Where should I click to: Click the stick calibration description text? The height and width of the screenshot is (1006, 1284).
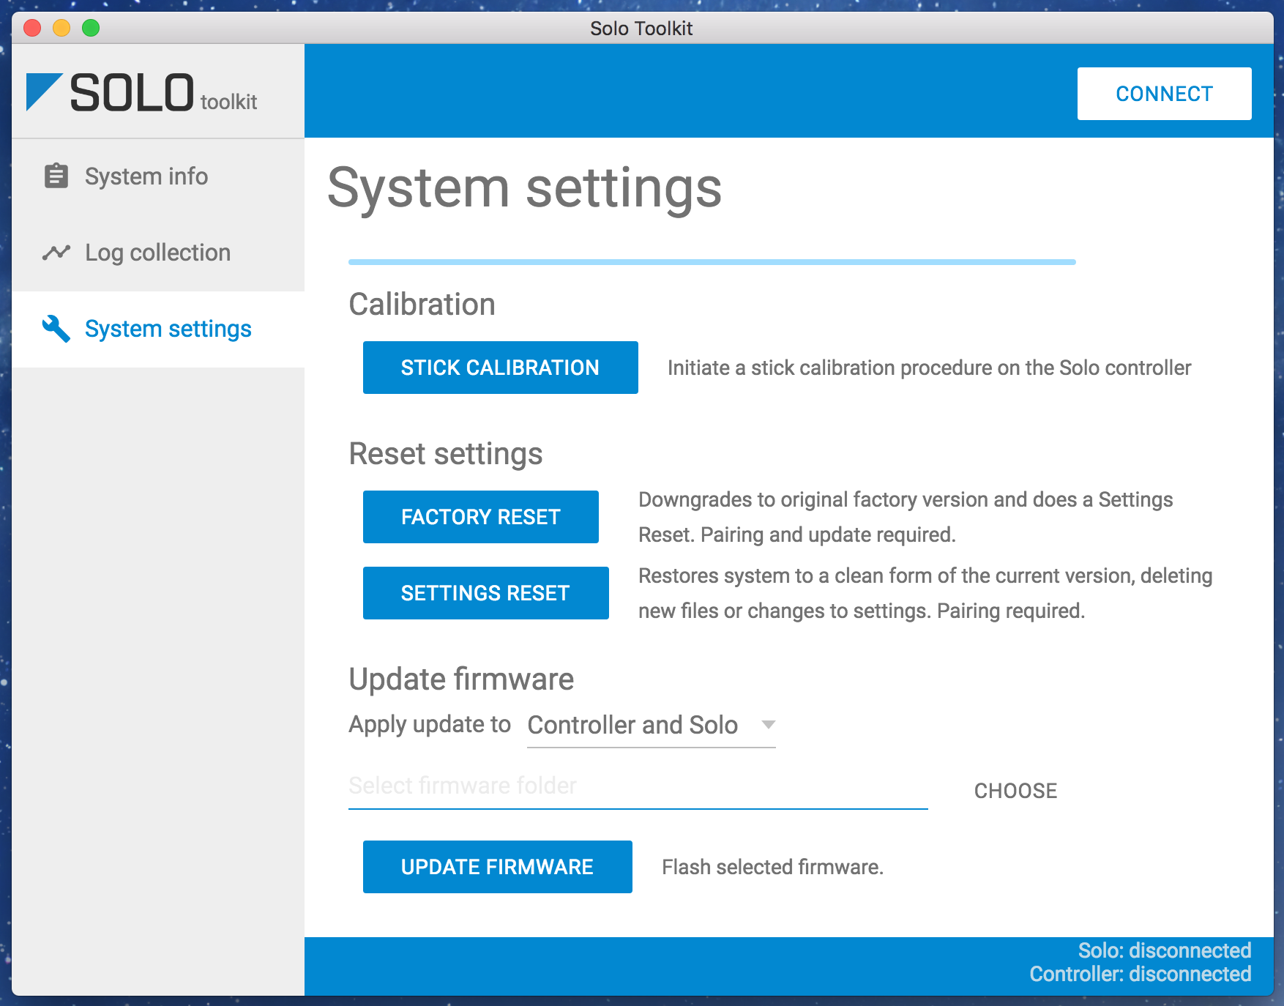point(929,368)
